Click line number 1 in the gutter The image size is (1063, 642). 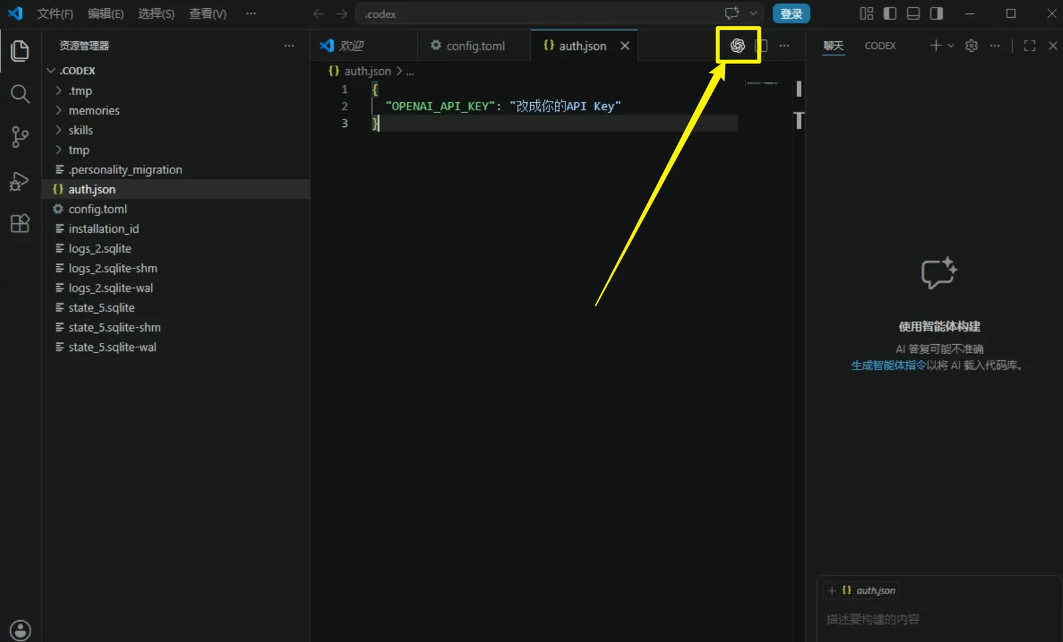tap(344, 89)
